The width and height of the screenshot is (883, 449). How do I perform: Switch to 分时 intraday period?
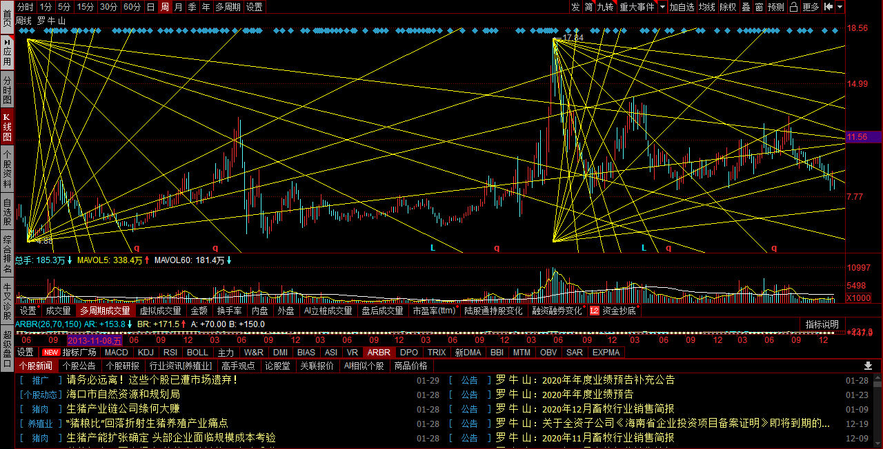[26, 7]
